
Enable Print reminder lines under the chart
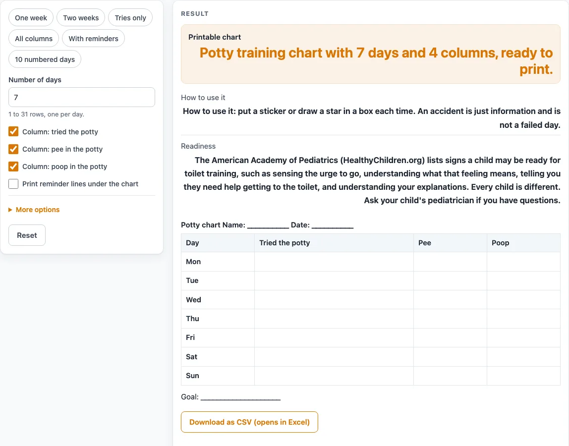[13, 184]
